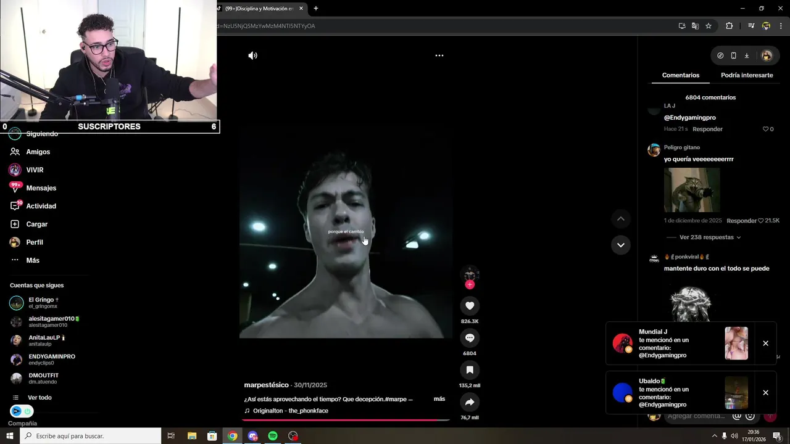Click the Windows Start button
This screenshot has width=790, height=444.
coord(10,436)
